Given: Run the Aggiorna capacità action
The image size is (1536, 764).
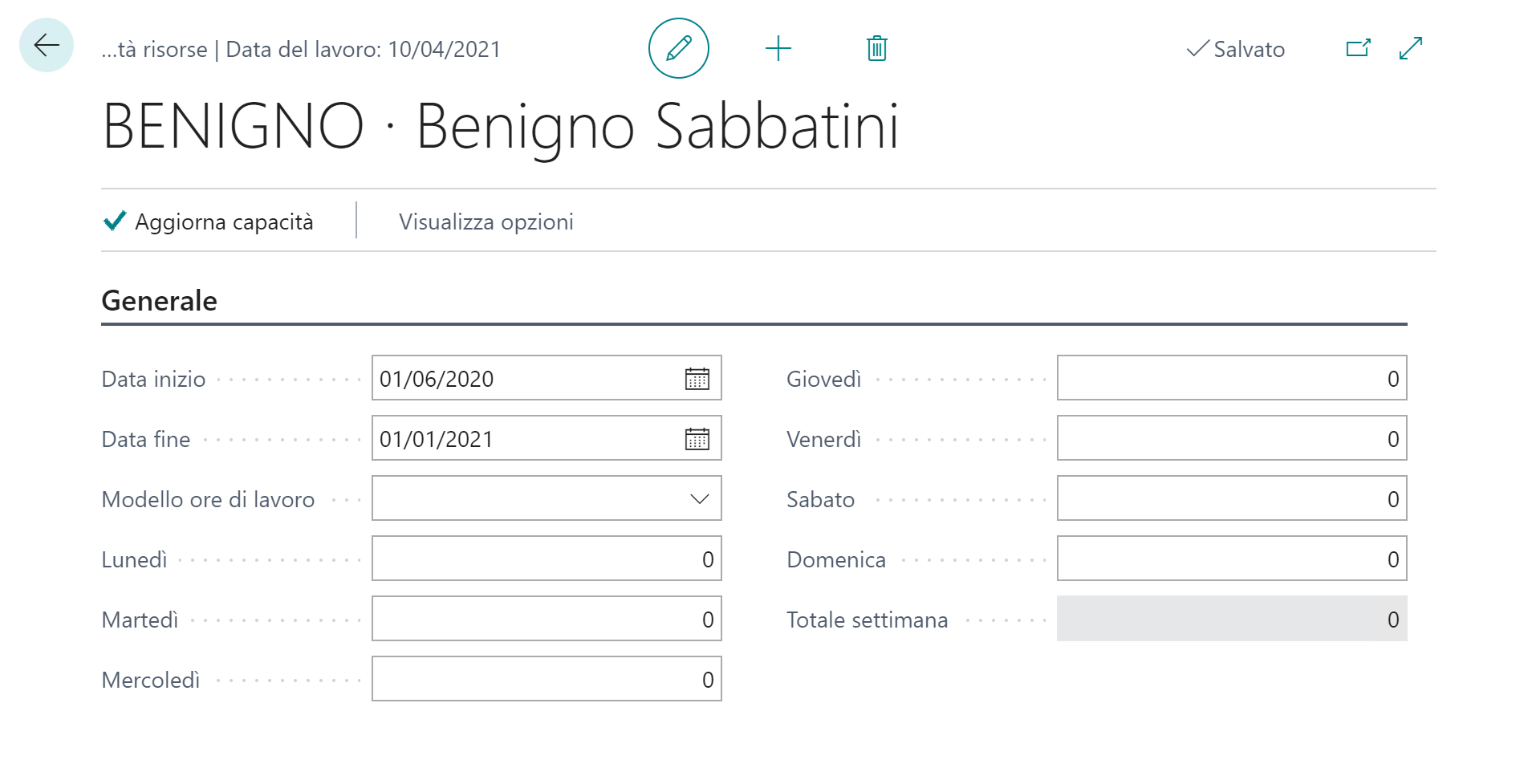Looking at the screenshot, I should [x=209, y=221].
